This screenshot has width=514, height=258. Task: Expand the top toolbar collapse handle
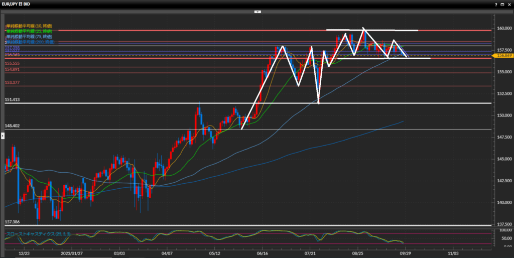(257, 11)
